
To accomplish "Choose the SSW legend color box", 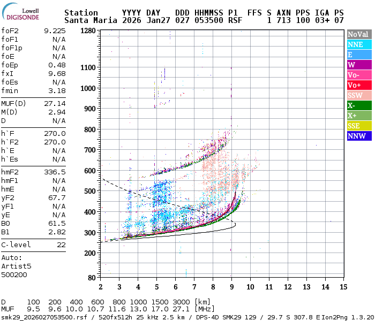I will (x=358, y=95).
